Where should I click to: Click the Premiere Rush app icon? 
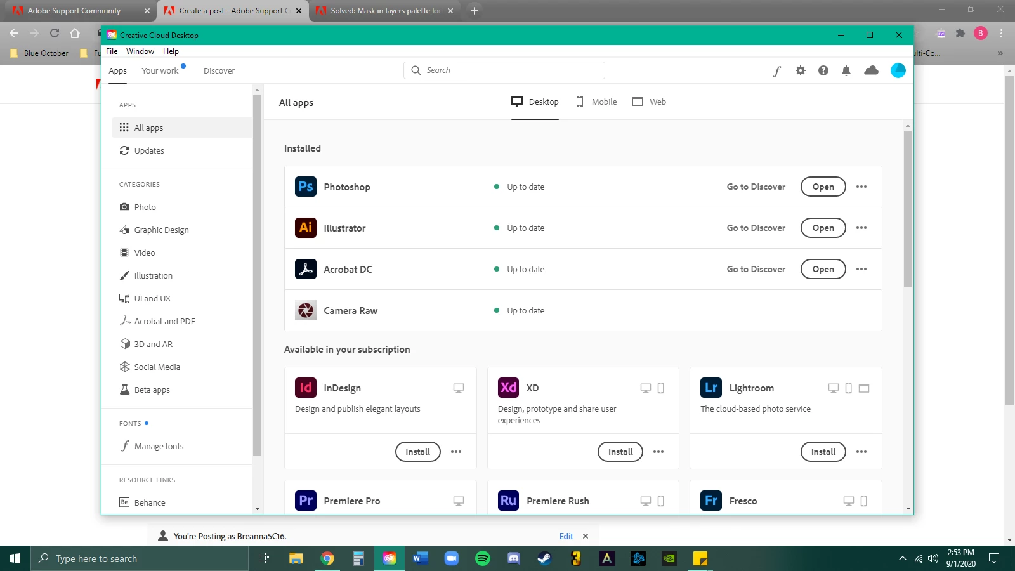509,501
